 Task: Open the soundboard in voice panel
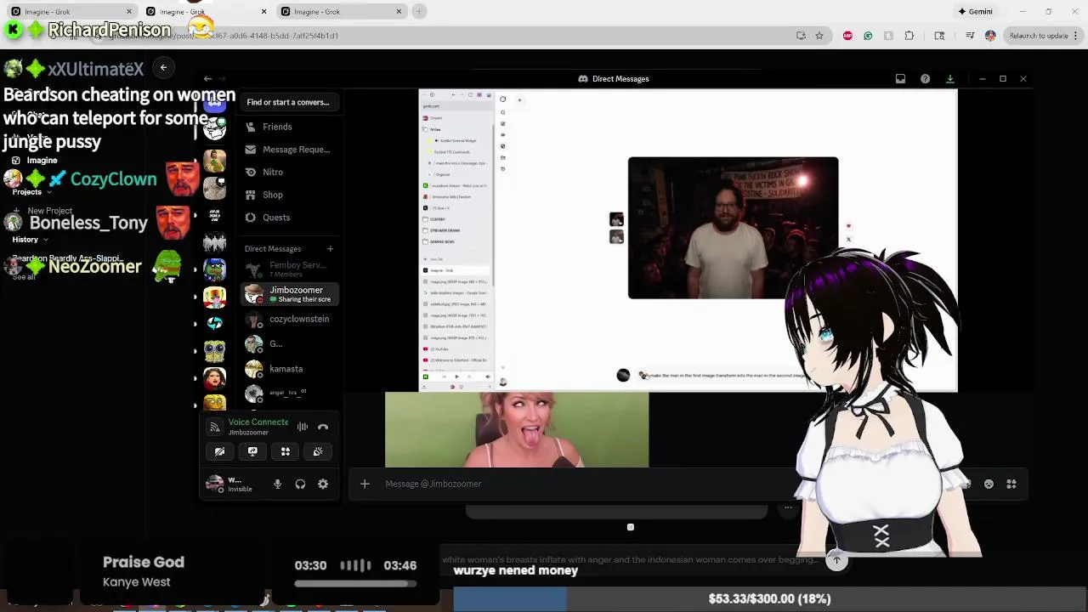point(318,451)
